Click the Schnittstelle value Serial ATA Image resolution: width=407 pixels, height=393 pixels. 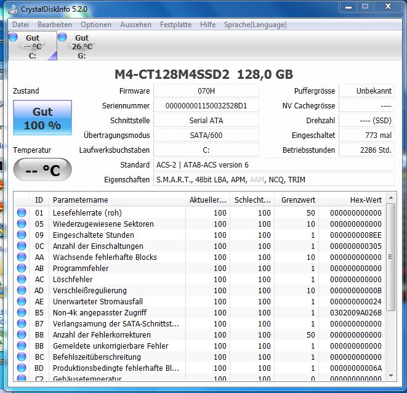point(206,121)
